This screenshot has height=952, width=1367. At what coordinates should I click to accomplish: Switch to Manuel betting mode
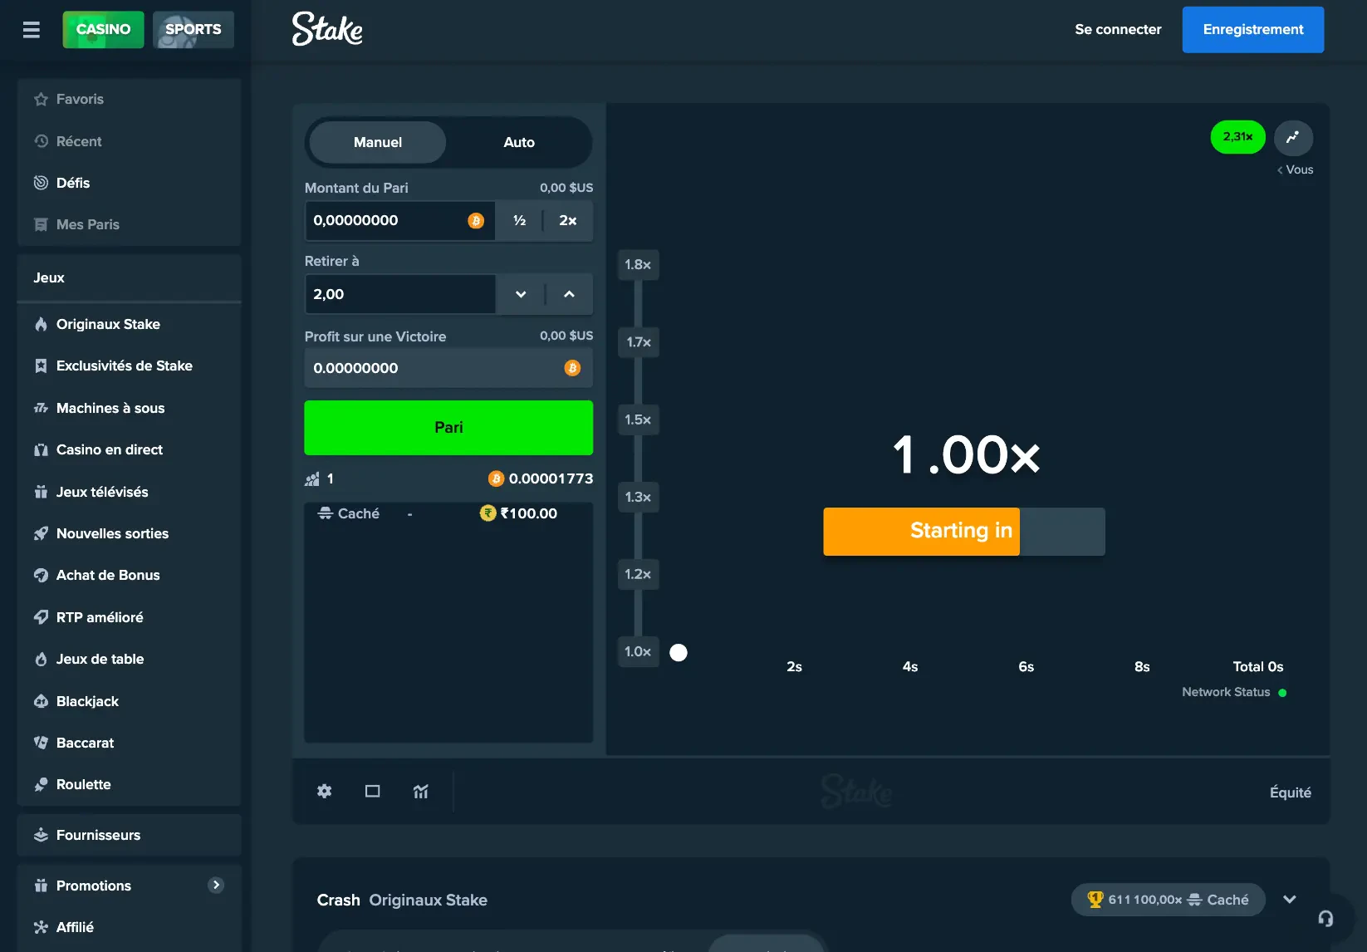tap(378, 142)
